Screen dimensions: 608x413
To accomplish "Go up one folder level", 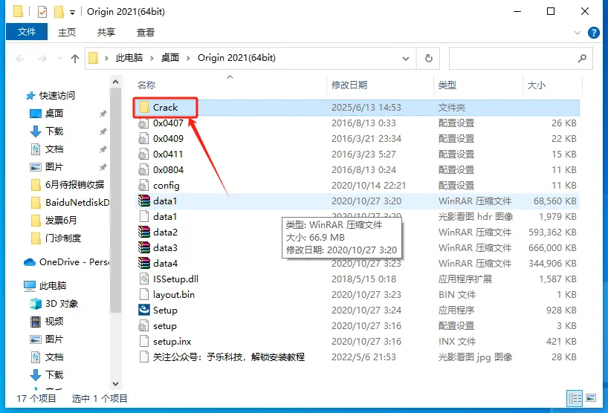I will point(75,59).
